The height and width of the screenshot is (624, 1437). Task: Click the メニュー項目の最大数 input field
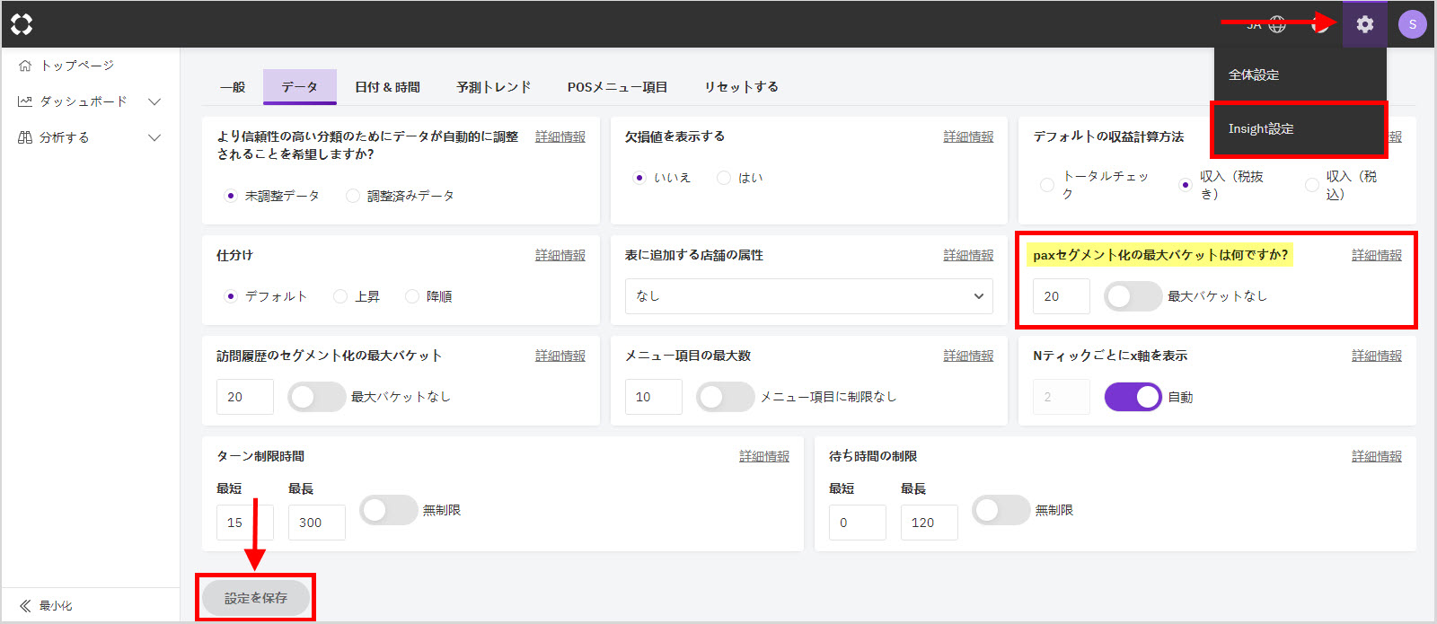[653, 397]
